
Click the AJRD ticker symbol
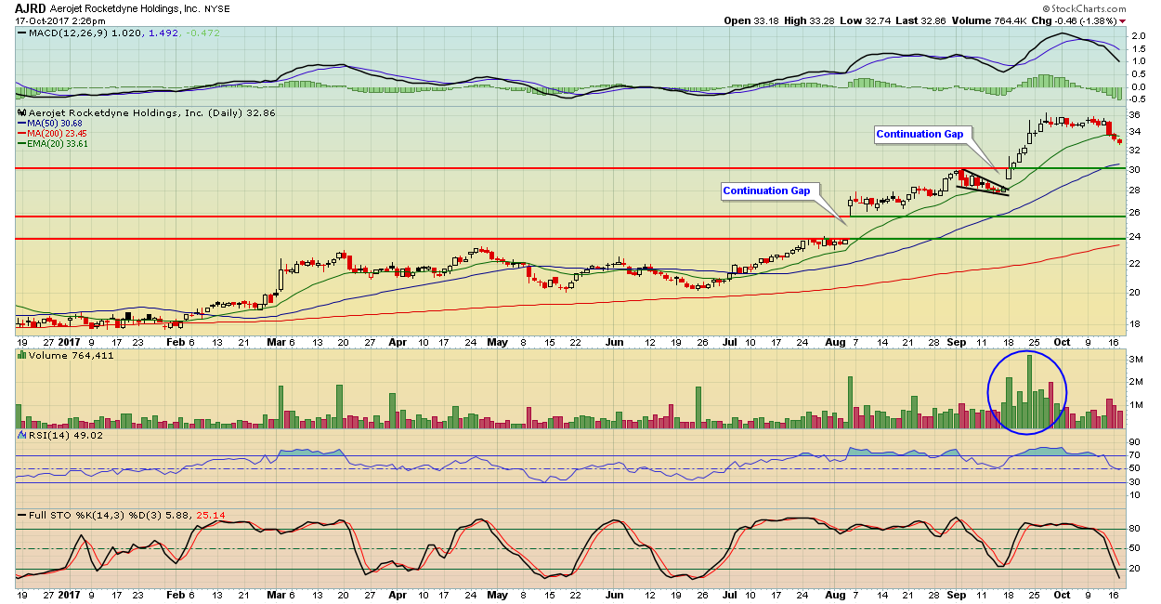click(x=32, y=7)
